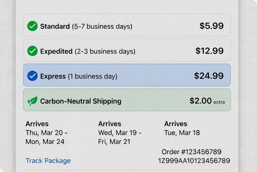Click the Order #123456789 text
Viewport: 257px width, 172px height.
[x=191, y=152]
